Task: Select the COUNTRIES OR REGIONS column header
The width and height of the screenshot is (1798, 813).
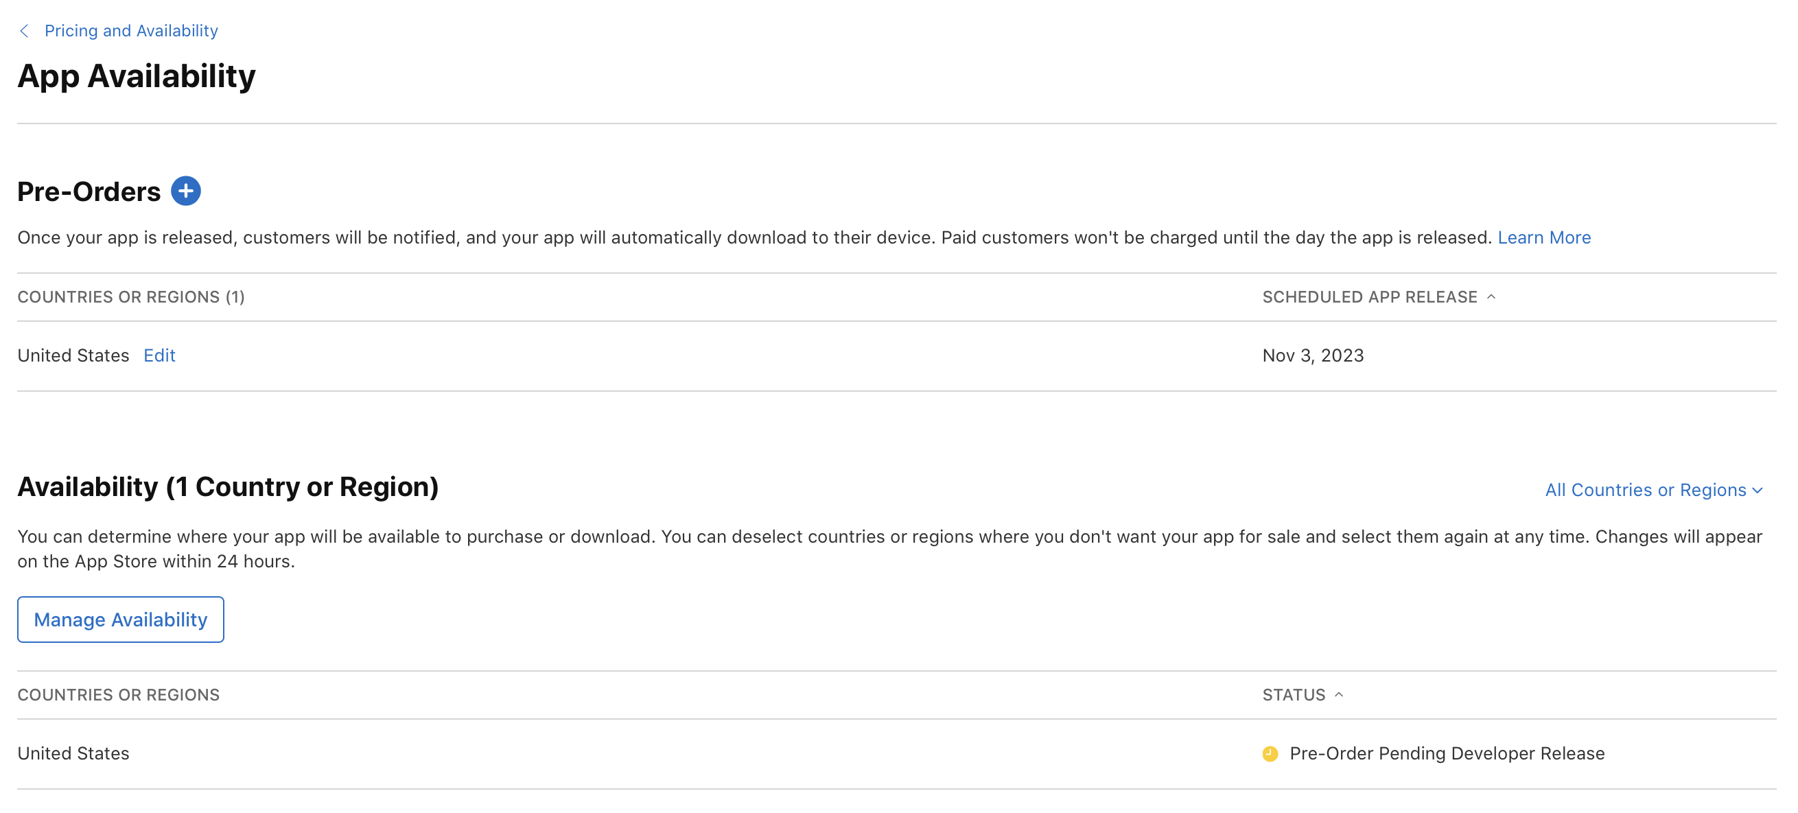Action: click(118, 694)
